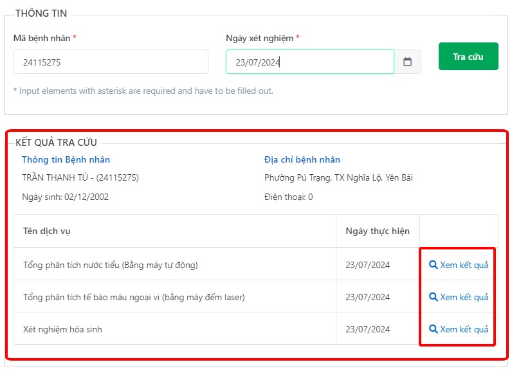Click the Địa chỉ bệnh nhân heading

coord(302,159)
